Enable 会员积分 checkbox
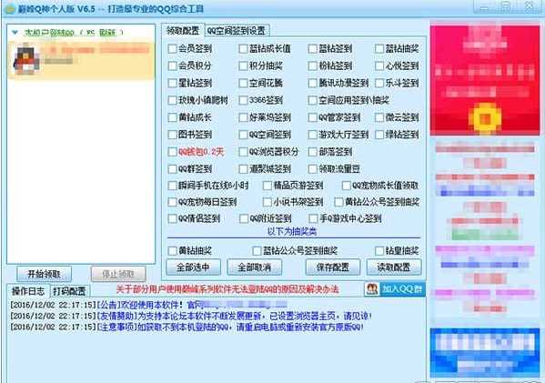This screenshot has width=545, height=383. pyautogui.click(x=172, y=66)
